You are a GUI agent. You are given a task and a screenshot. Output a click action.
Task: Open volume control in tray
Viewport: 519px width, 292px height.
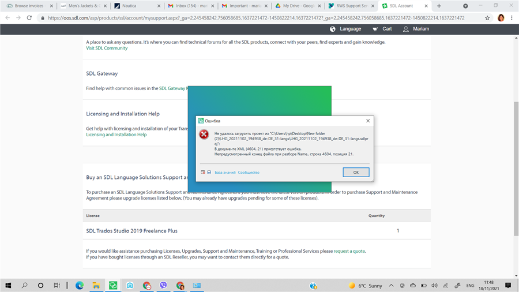pyautogui.click(x=435, y=286)
